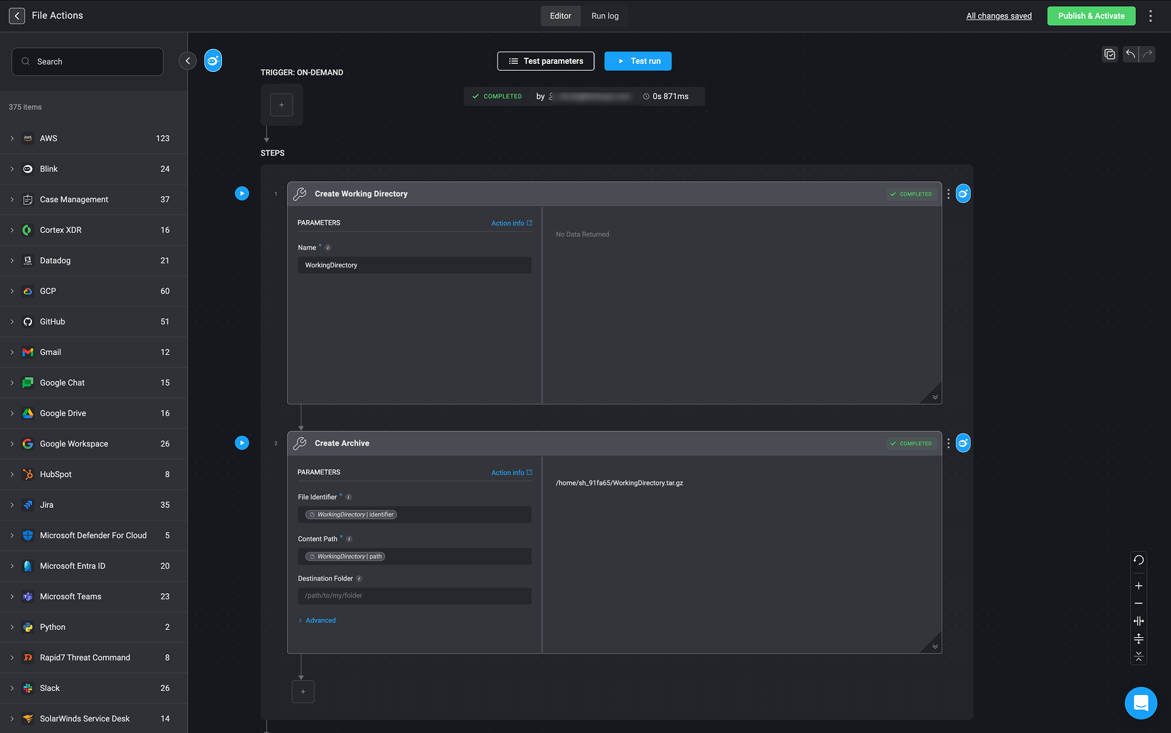The height and width of the screenshot is (733, 1171).
Task: Expand the Cortex XDR category
Action: (x=12, y=230)
